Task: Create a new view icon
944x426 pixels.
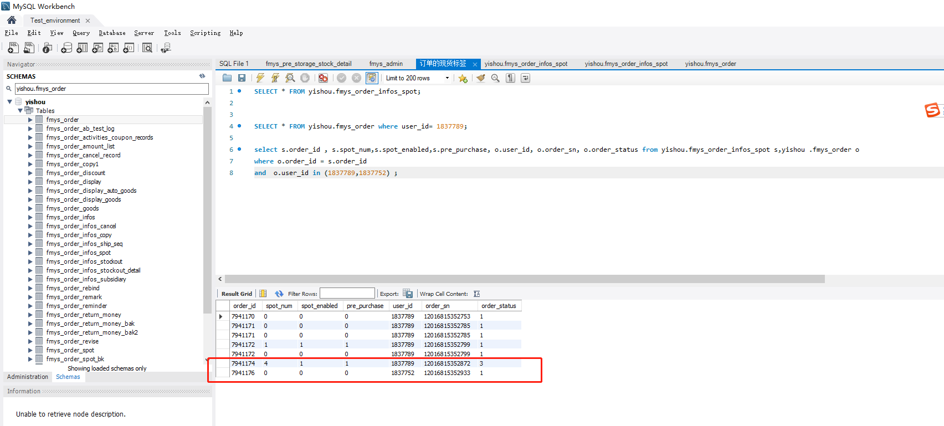Action: [98, 48]
